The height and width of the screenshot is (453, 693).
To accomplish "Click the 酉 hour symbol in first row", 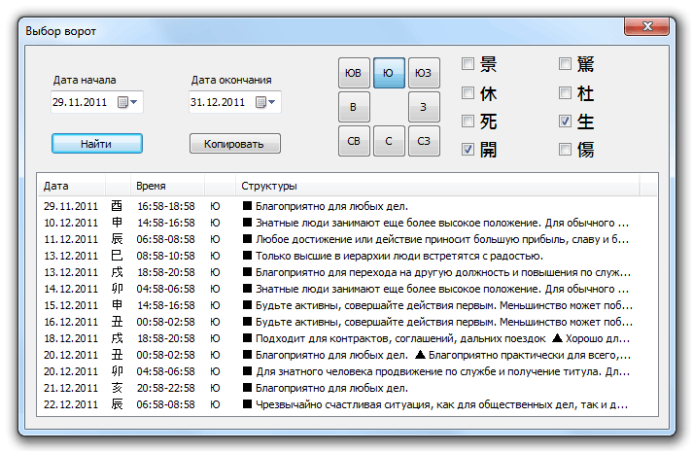I will click(x=117, y=206).
